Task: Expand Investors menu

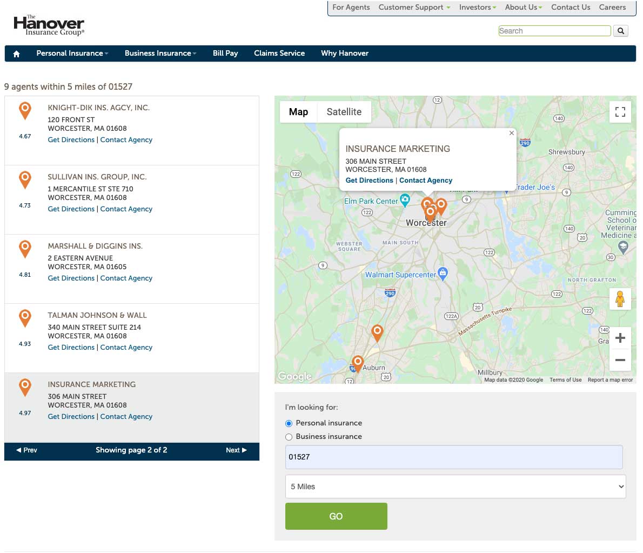Action: tap(477, 8)
